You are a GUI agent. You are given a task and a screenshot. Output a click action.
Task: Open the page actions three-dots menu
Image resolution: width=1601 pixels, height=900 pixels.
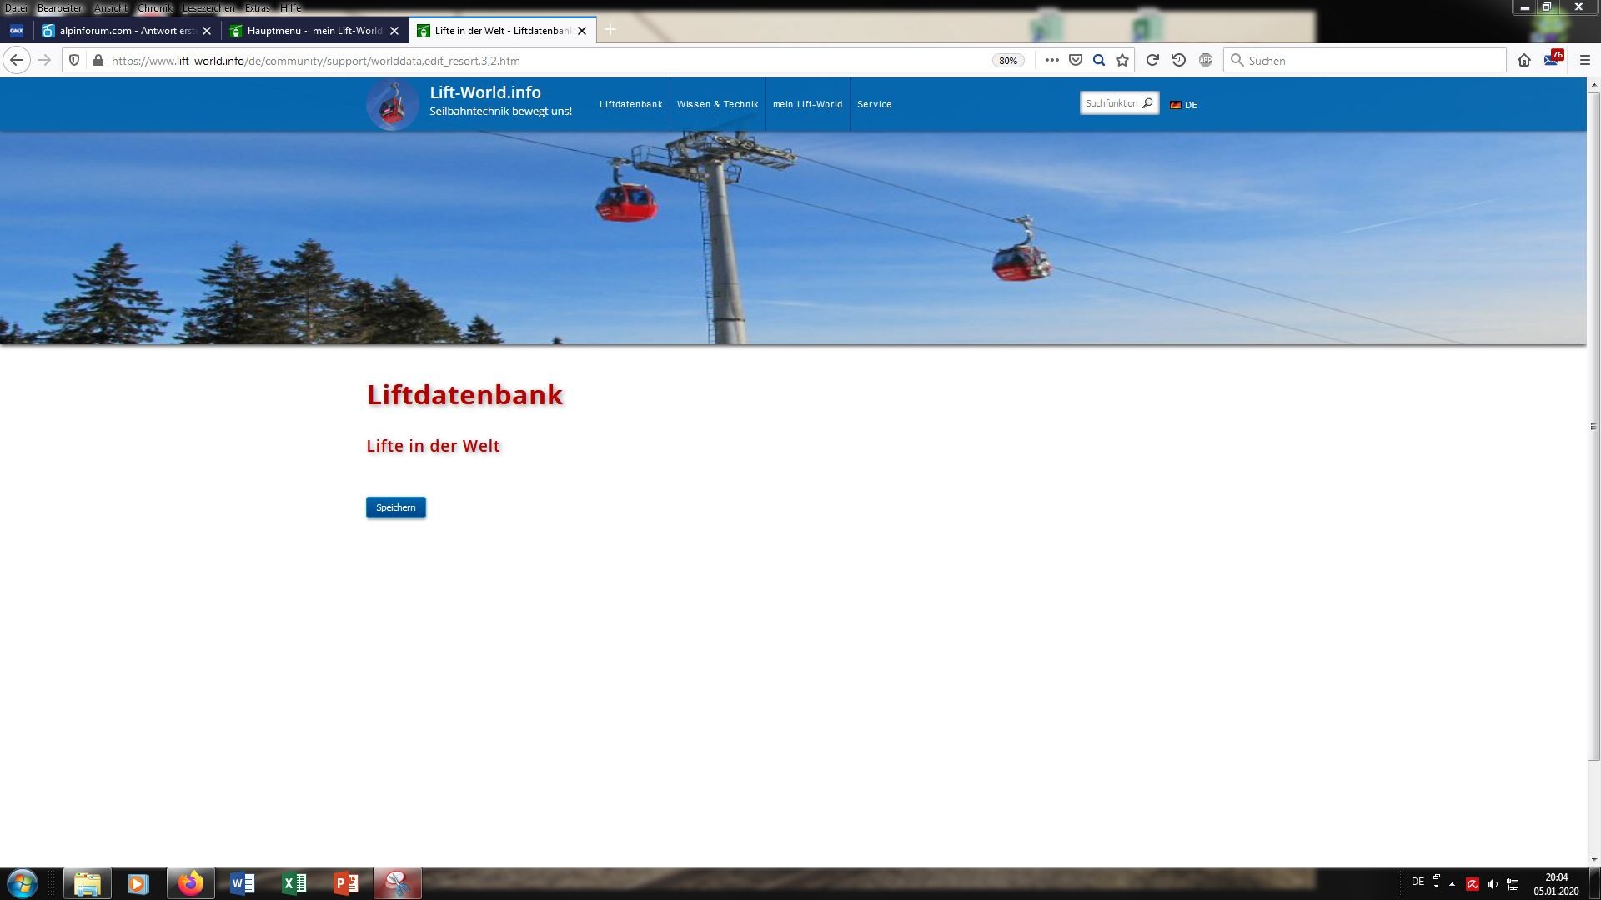[x=1051, y=60]
